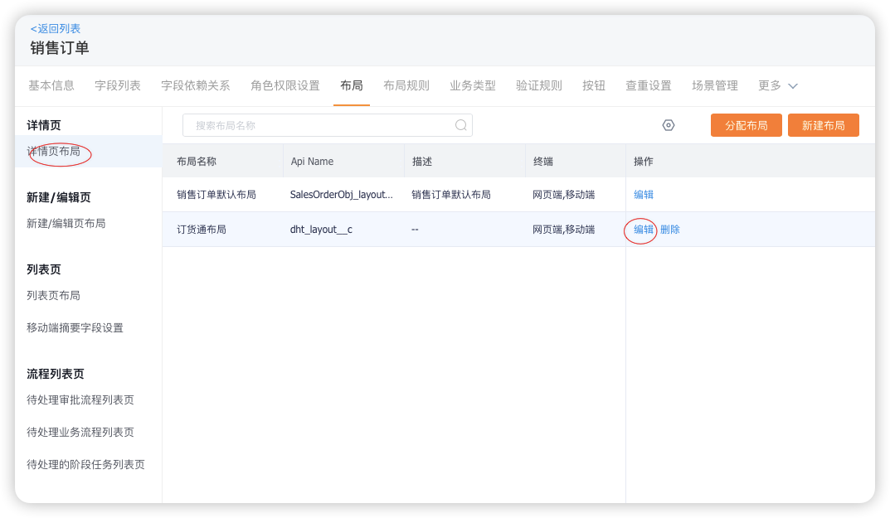The width and height of the screenshot is (890, 518).
Task: Open 待处理的阶段任务列表页 in sidebar
Action: [x=85, y=465]
